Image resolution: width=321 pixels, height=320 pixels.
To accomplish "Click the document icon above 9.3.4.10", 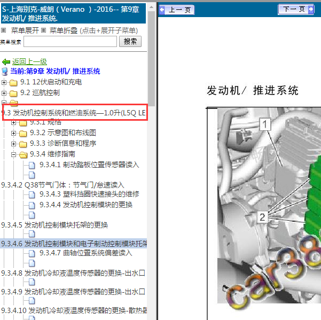I will coord(32,300).
